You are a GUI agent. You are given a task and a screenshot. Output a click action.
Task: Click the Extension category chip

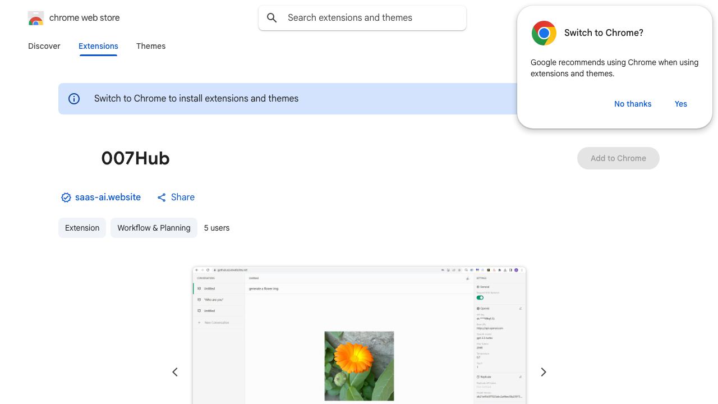coord(82,228)
